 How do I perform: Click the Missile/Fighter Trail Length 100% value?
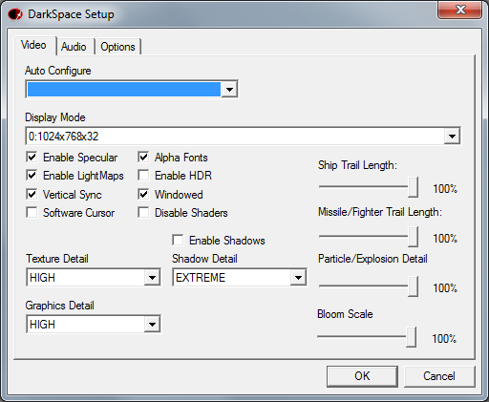click(x=445, y=239)
